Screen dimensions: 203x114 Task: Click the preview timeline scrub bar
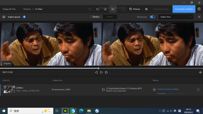[x=101, y=68]
